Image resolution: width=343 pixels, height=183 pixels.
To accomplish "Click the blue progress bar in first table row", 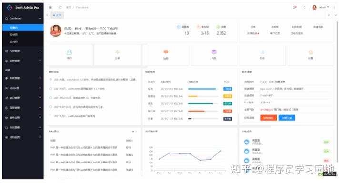I will (202, 89).
